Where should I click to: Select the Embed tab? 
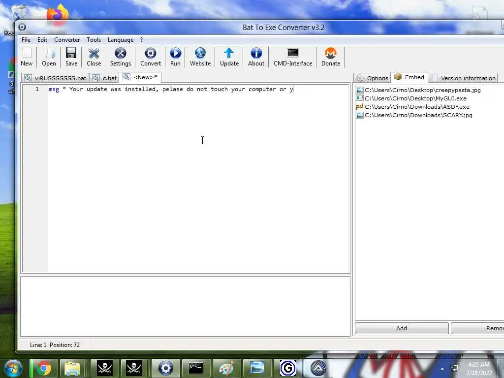[409, 77]
